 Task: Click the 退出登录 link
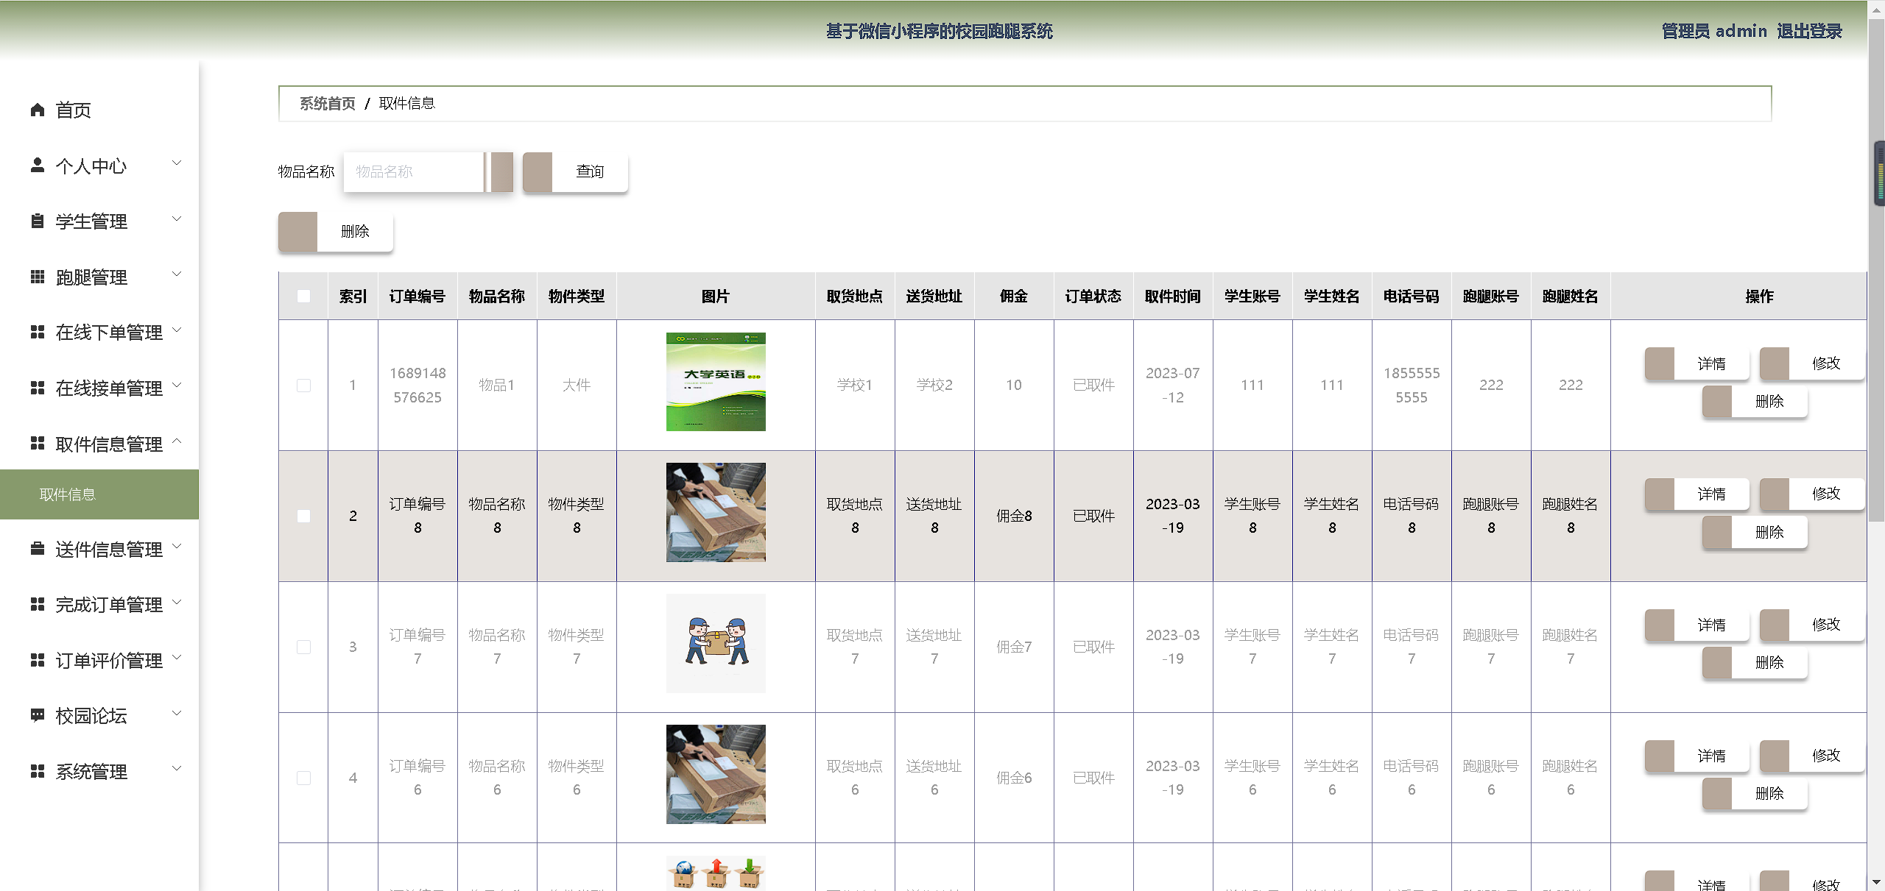click(x=1808, y=31)
